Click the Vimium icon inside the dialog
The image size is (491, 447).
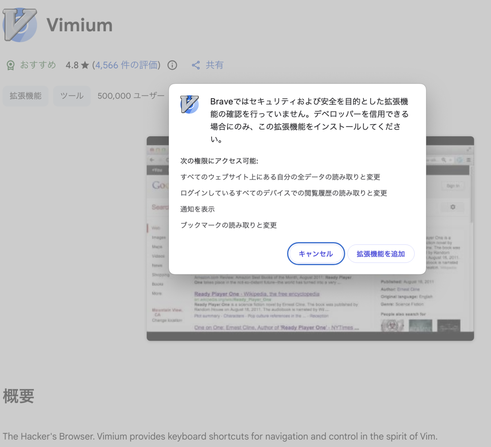point(189,104)
